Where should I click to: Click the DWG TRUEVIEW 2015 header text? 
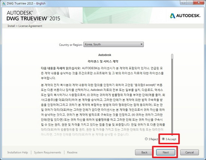[33, 18]
